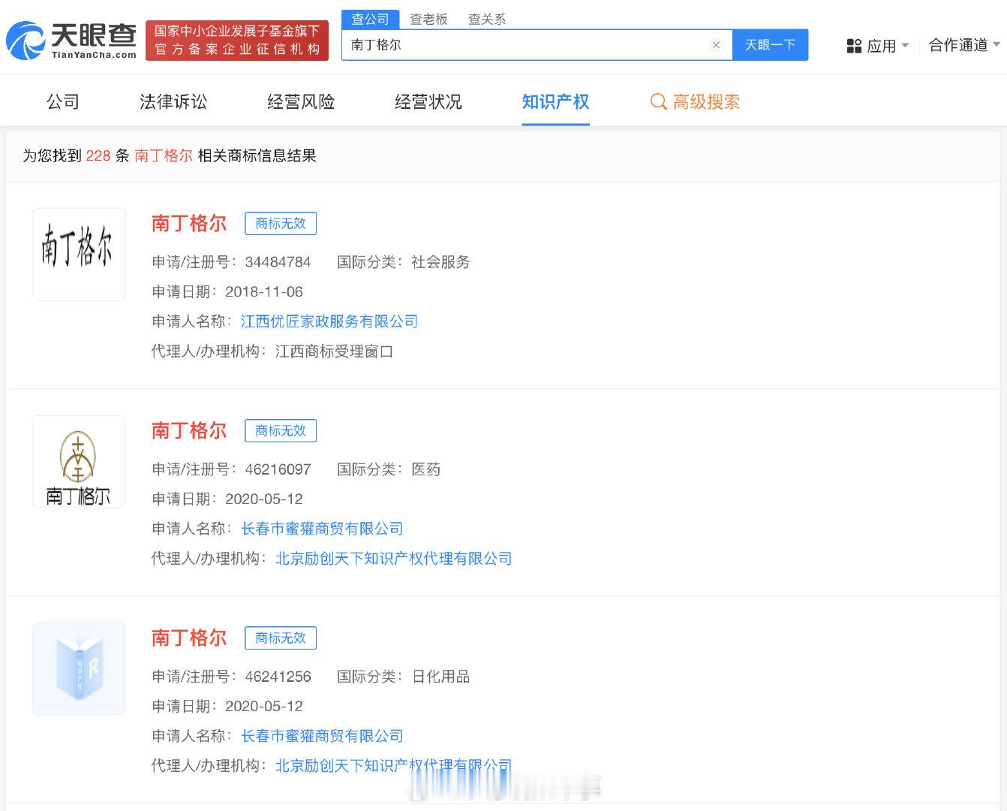1007x811 pixels.
Task: Click 商标无效 tag on the 46216097 entry
Action: (281, 431)
